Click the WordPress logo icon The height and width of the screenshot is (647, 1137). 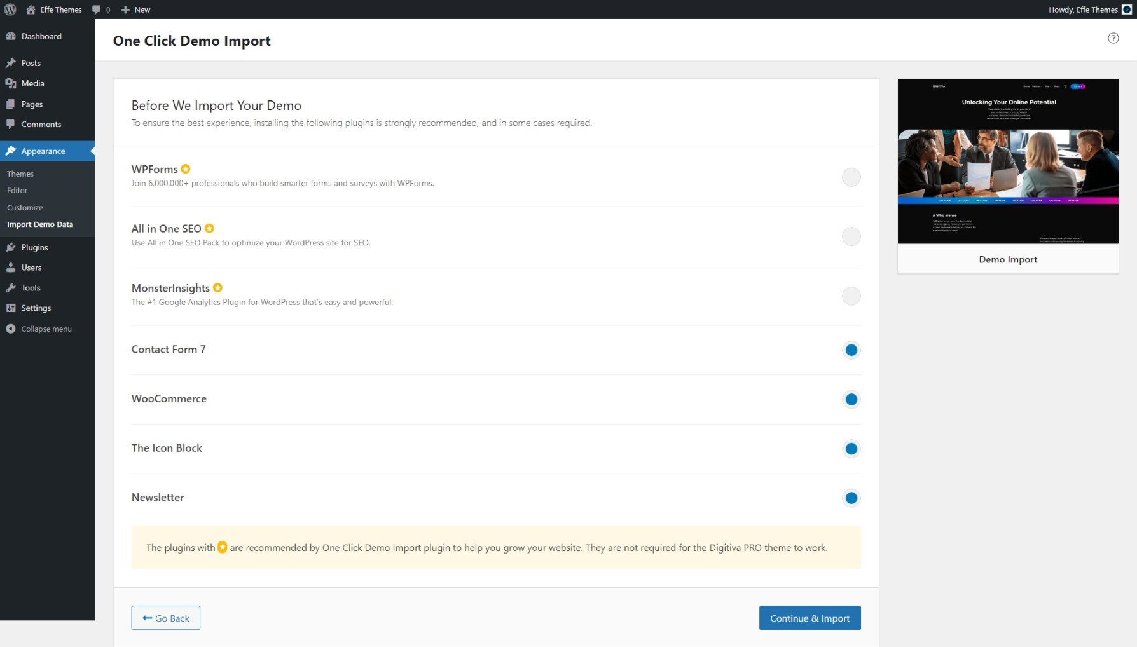coord(10,10)
